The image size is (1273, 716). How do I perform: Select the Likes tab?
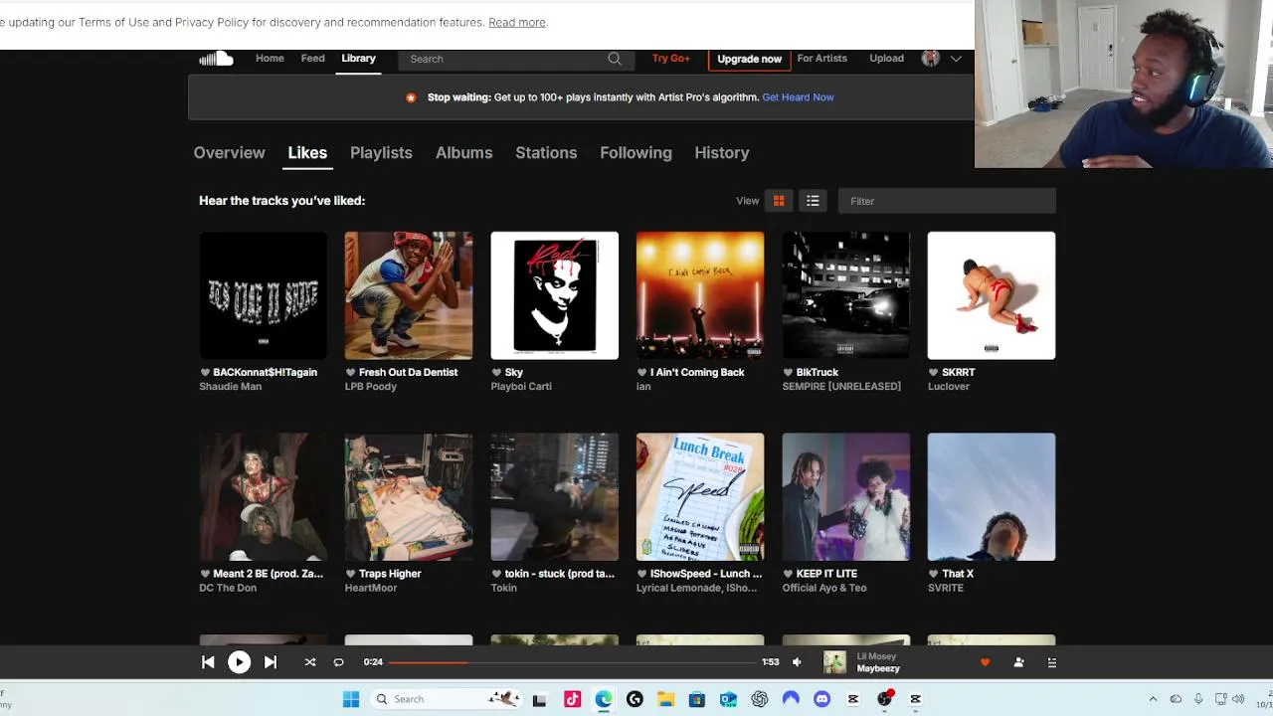coord(307,153)
